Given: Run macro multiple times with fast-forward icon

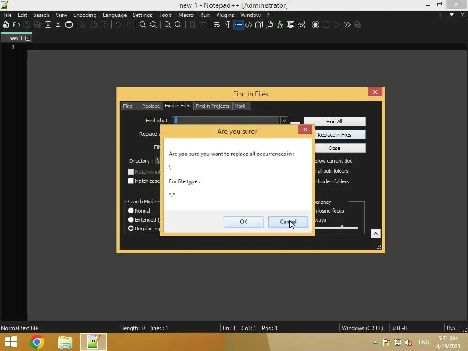Looking at the screenshot, I should [347, 25].
